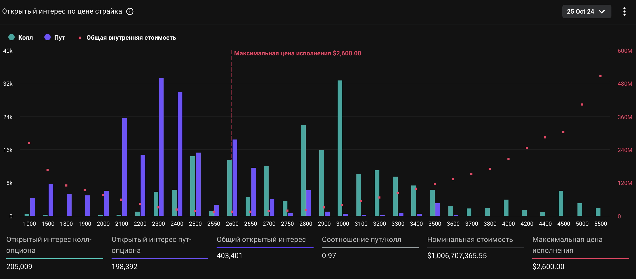Click the Максимальная цена исполнения $2,600.00 chart label
The image size is (636, 279).
point(297,53)
